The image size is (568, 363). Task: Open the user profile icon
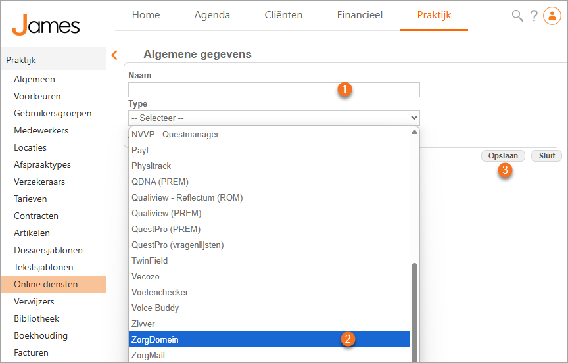click(552, 16)
